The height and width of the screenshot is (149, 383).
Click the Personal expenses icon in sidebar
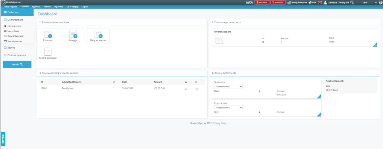click(x=5, y=55)
